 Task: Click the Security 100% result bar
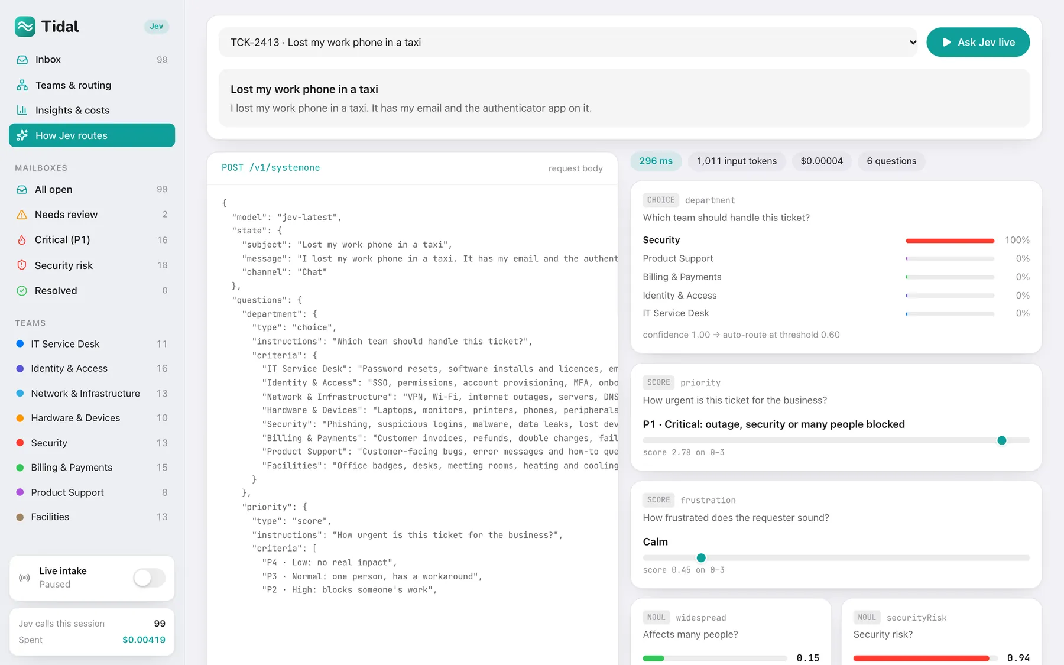tap(950, 241)
